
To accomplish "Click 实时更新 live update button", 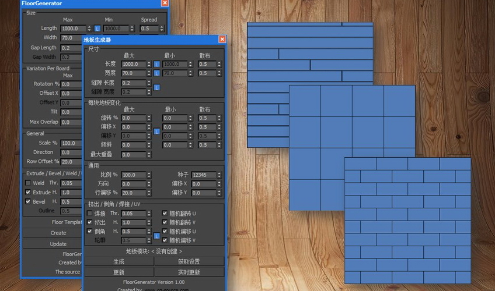I will click(x=189, y=272).
